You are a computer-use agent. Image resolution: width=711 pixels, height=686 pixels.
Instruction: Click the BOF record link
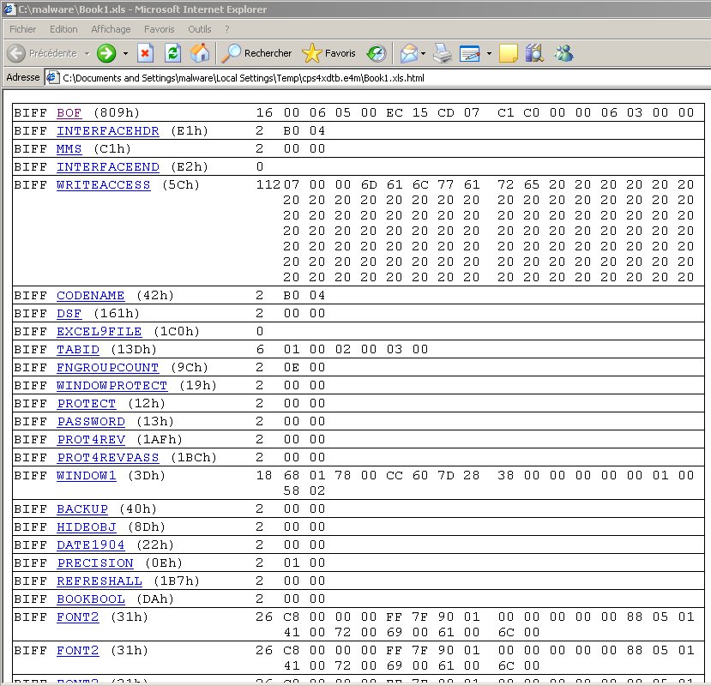coord(69,113)
